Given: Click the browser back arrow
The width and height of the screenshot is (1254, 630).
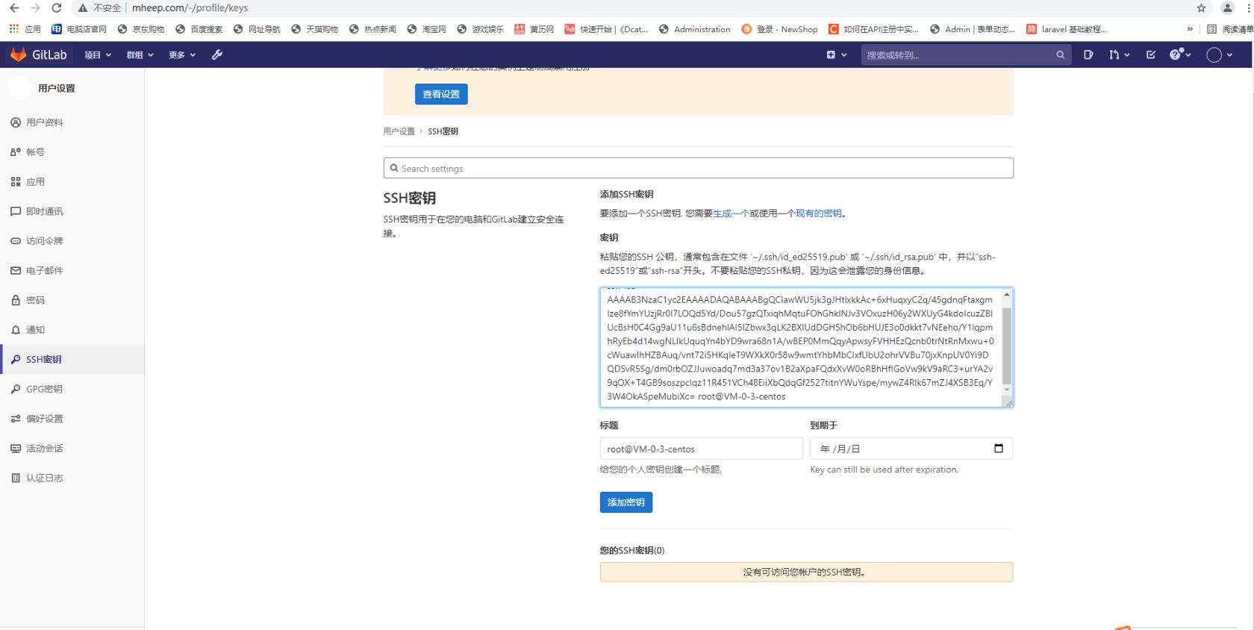Looking at the screenshot, I should pos(14,8).
